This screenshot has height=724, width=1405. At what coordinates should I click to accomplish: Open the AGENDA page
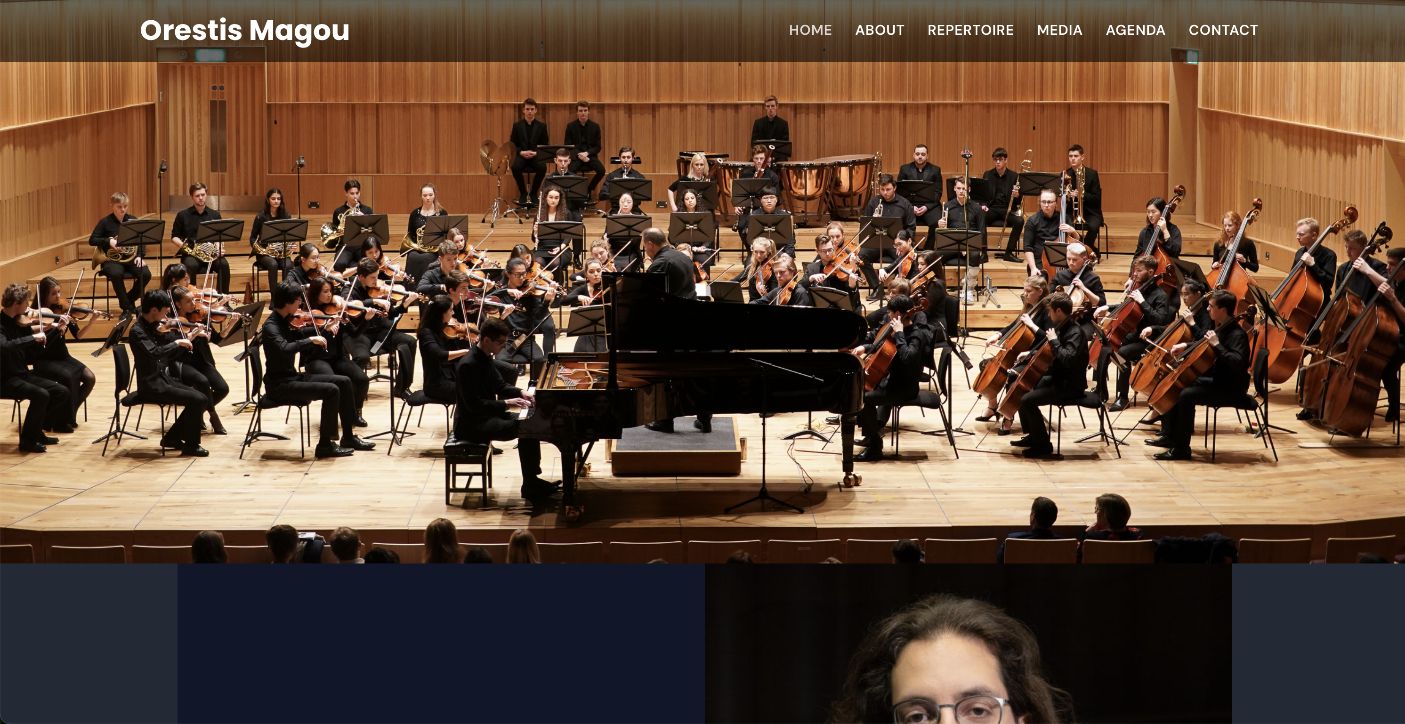[x=1135, y=30]
